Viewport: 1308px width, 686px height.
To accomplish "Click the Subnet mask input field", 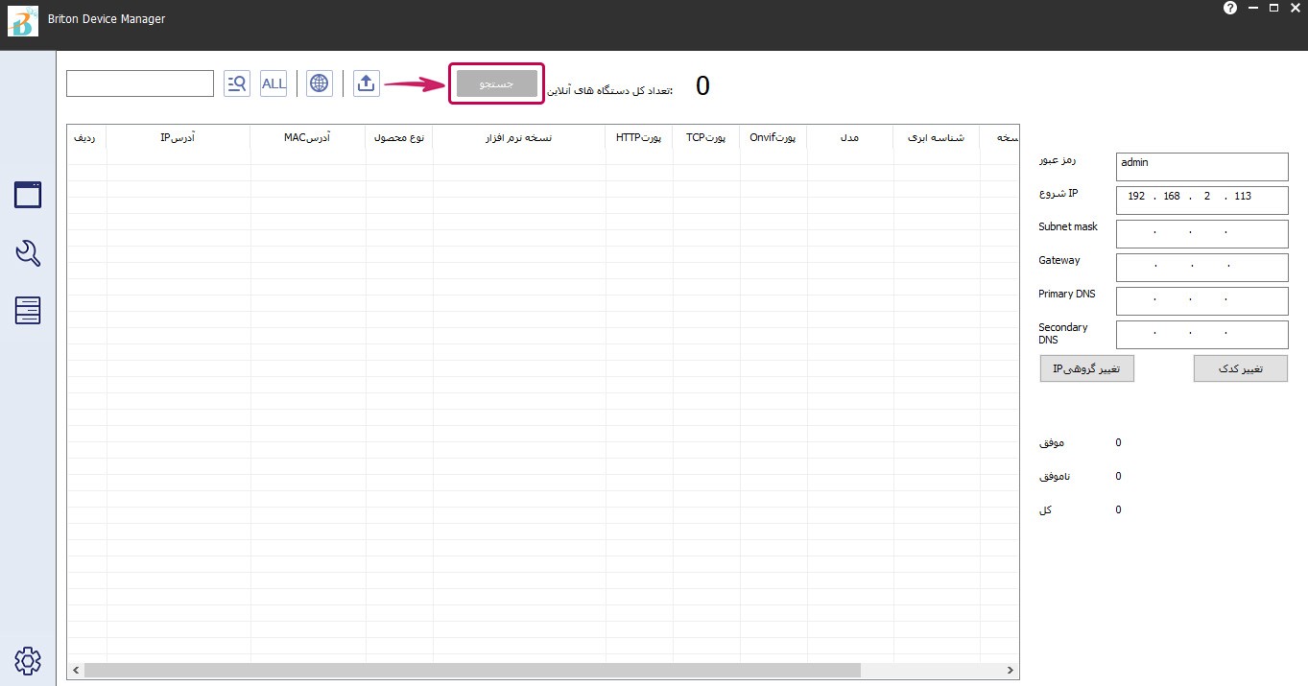I will coord(1201,233).
